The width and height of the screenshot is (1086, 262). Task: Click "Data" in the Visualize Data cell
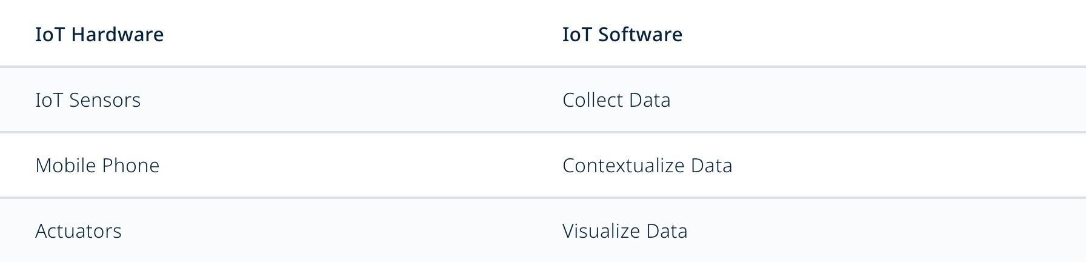(667, 230)
